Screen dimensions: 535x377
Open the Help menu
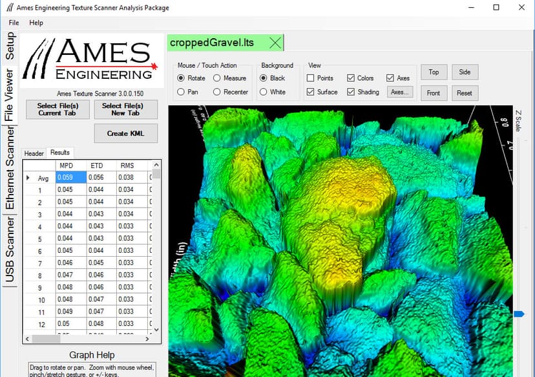tap(36, 22)
